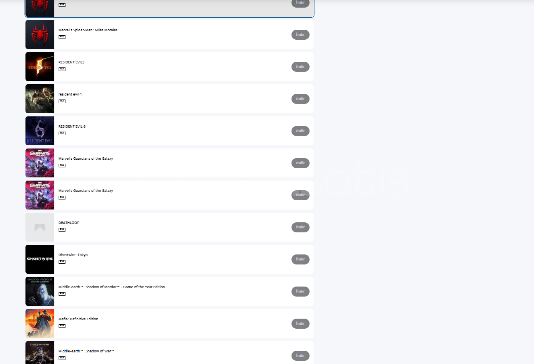Click the İndir button for Ghostwire: Tokyo

(x=300, y=259)
